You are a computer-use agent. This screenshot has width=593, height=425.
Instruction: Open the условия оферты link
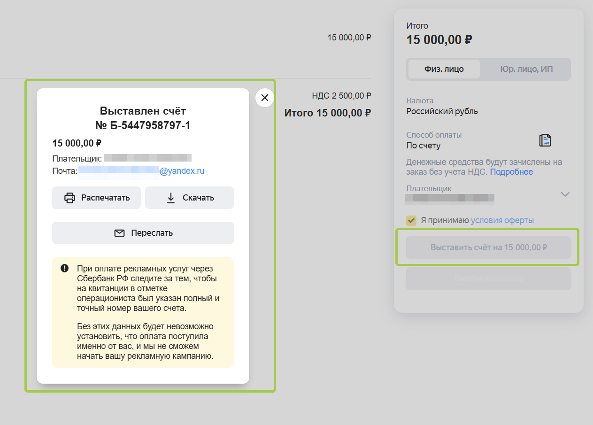click(502, 220)
